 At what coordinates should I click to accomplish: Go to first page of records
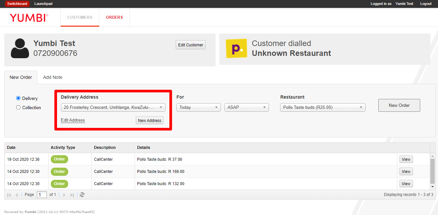tap(9, 195)
